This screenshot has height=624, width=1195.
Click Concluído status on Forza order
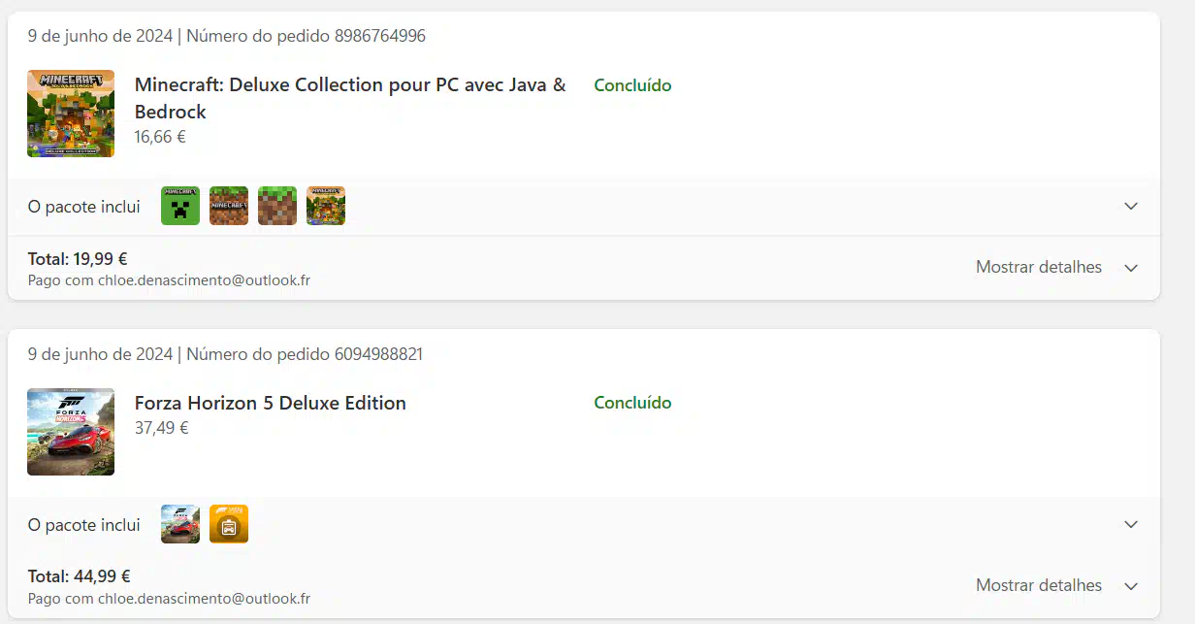pos(632,403)
